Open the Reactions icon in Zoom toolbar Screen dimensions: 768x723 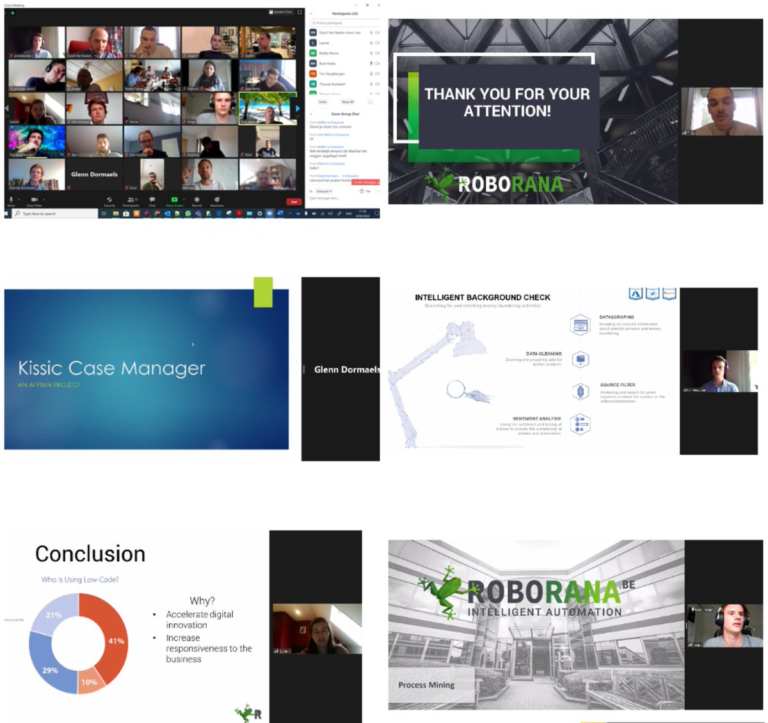pyautogui.click(x=217, y=199)
